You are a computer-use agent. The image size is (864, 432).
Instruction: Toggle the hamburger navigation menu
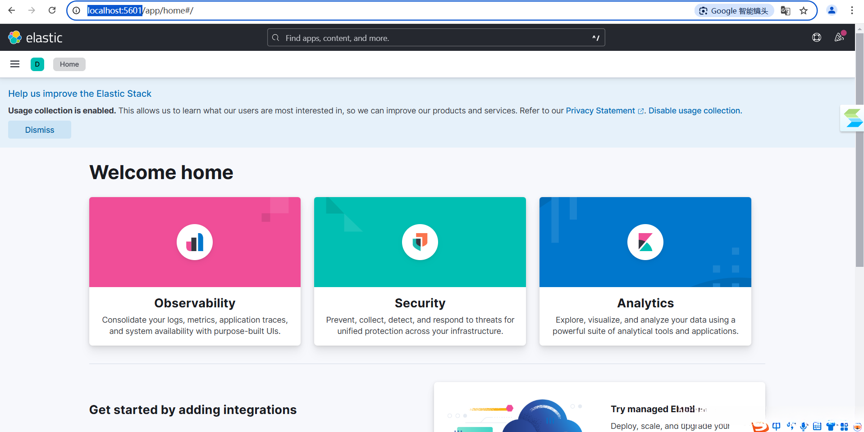[15, 64]
